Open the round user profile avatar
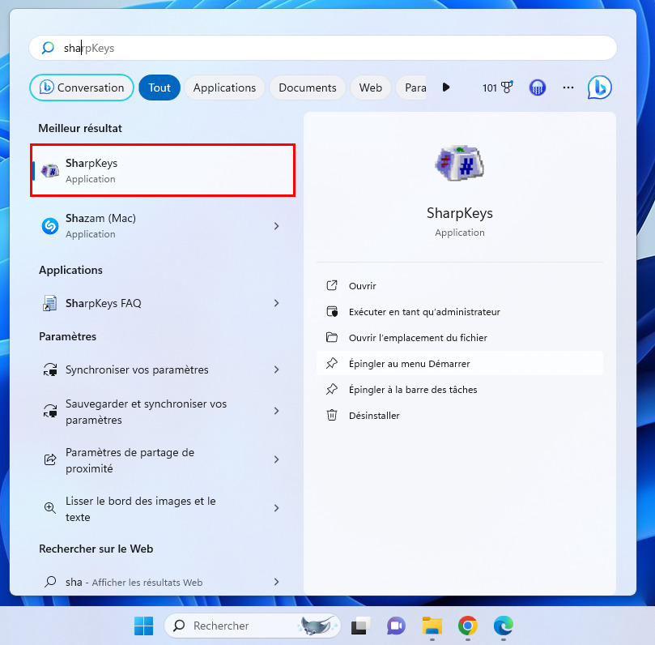Image resolution: width=655 pixels, height=645 pixels. (538, 88)
